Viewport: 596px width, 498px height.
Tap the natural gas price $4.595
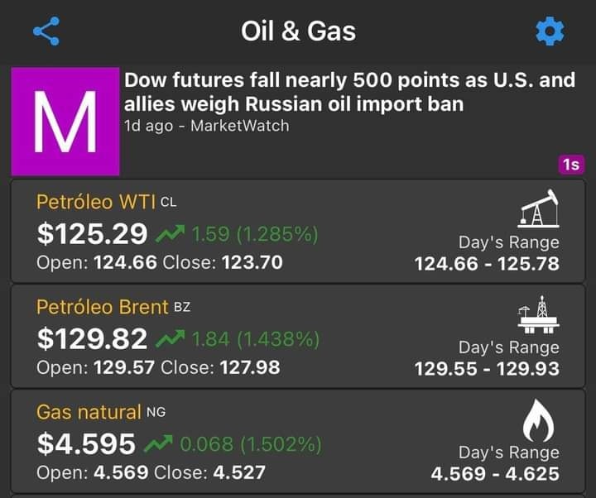click(86, 444)
